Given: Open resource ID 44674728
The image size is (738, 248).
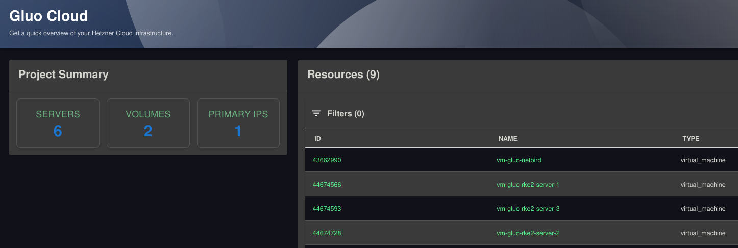Looking at the screenshot, I should coord(327,233).
